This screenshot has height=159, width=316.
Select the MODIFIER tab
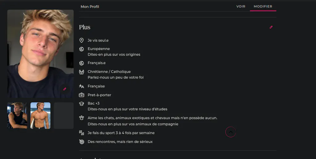pyautogui.click(x=263, y=6)
